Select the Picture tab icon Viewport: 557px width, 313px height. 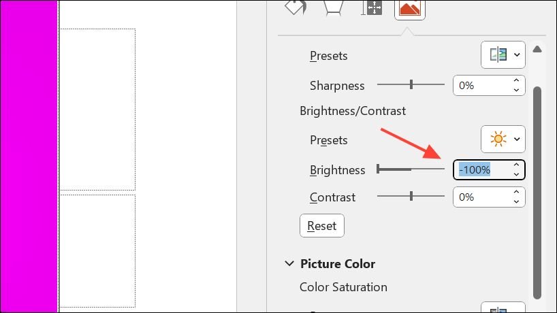point(410,8)
